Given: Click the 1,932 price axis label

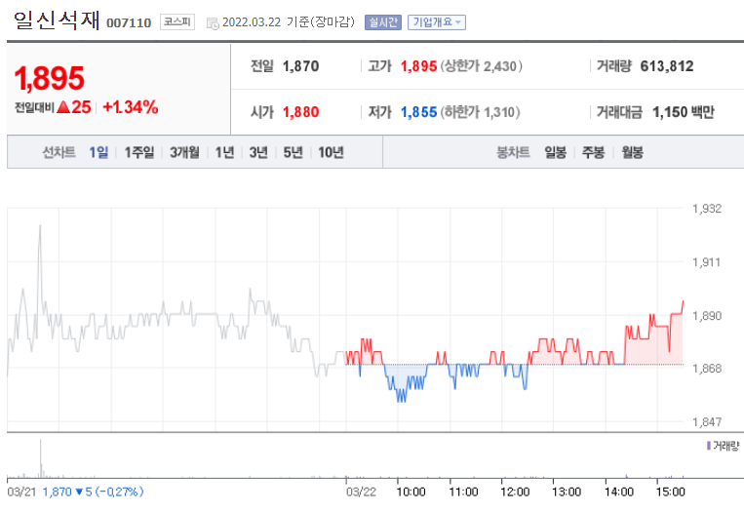Looking at the screenshot, I should tap(707, 209).
